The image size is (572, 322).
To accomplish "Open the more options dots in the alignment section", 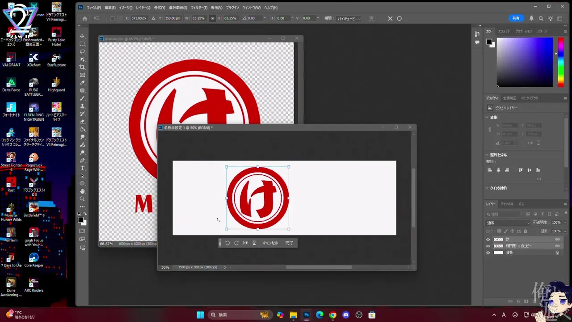I will click(539, 179).
